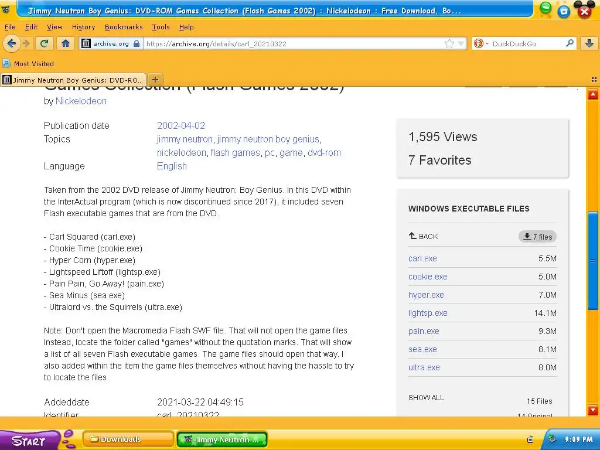Click the Jimmy Neutron taskbar button
The image size is (600, 450).
pyautogui.click(x=222, y=439)
